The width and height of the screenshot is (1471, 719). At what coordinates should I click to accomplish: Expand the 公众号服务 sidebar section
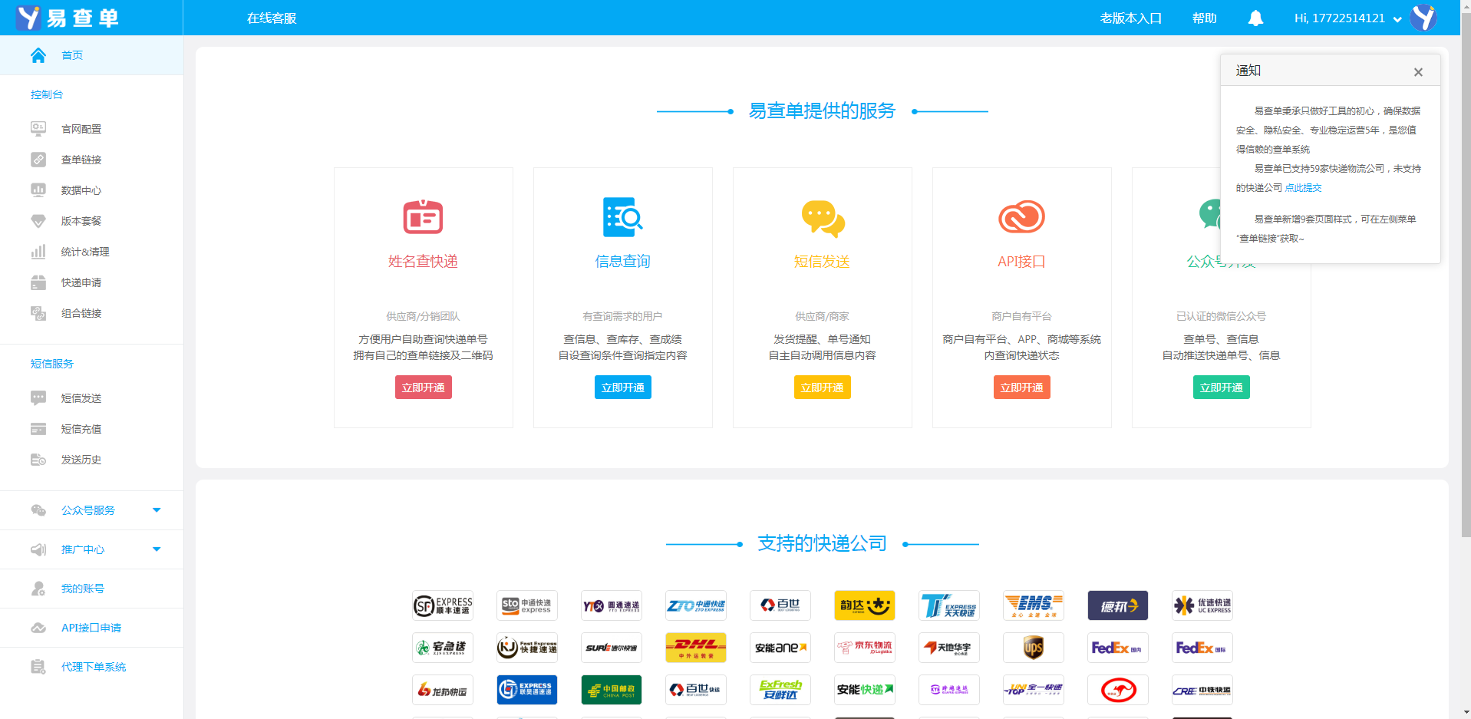(157, 510)
